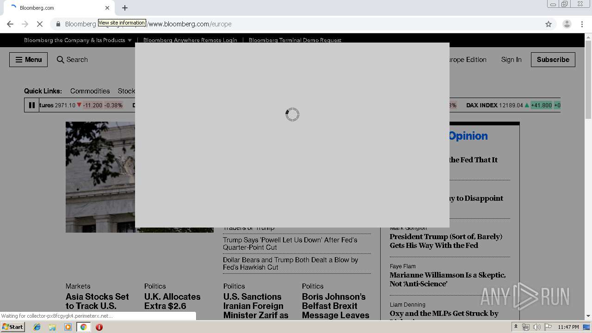Screen dimensions: 592x333
Task: Show hidden system tray icons
Action: click(516, 327)
